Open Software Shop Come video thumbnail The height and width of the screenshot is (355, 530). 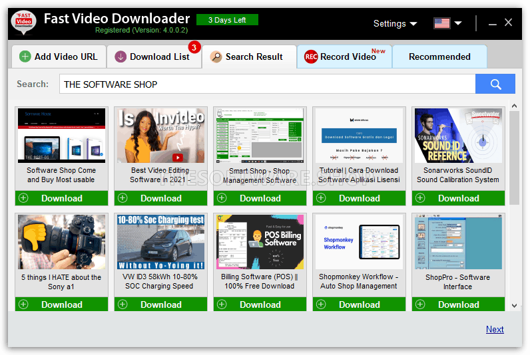click(61, 136)
